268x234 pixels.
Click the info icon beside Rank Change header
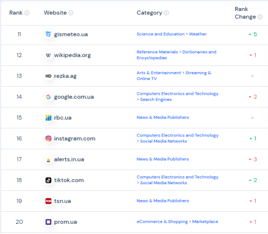click(260, 17)
